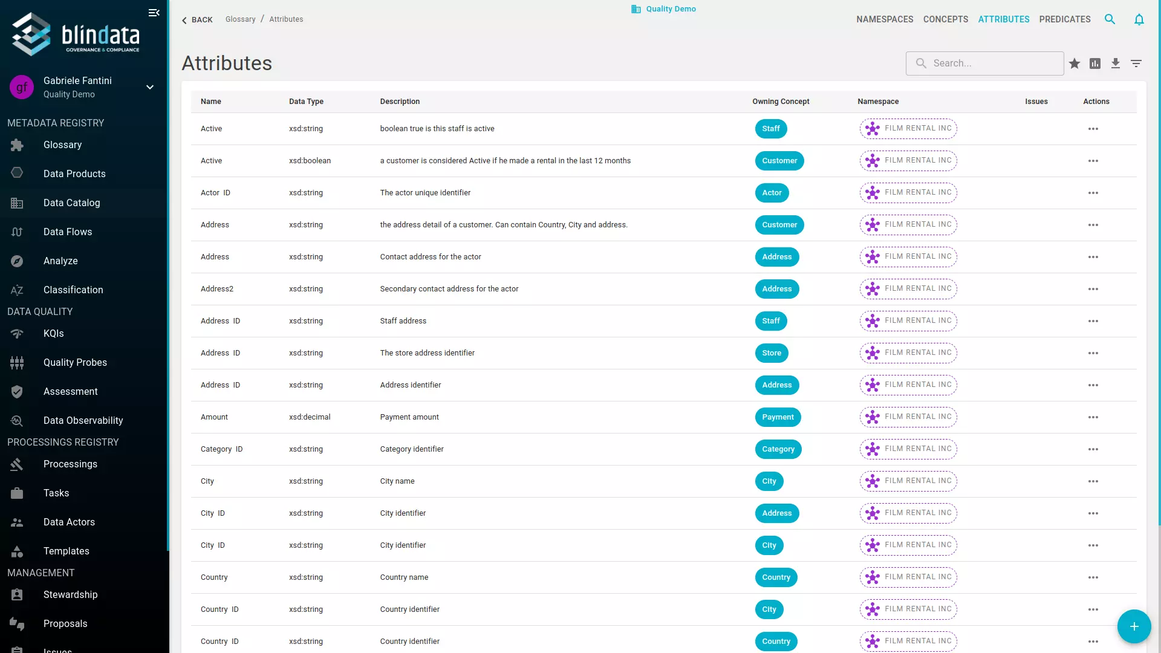
Task: Open Glossary puzzle icon in sidebar
Action: [17, 145]
